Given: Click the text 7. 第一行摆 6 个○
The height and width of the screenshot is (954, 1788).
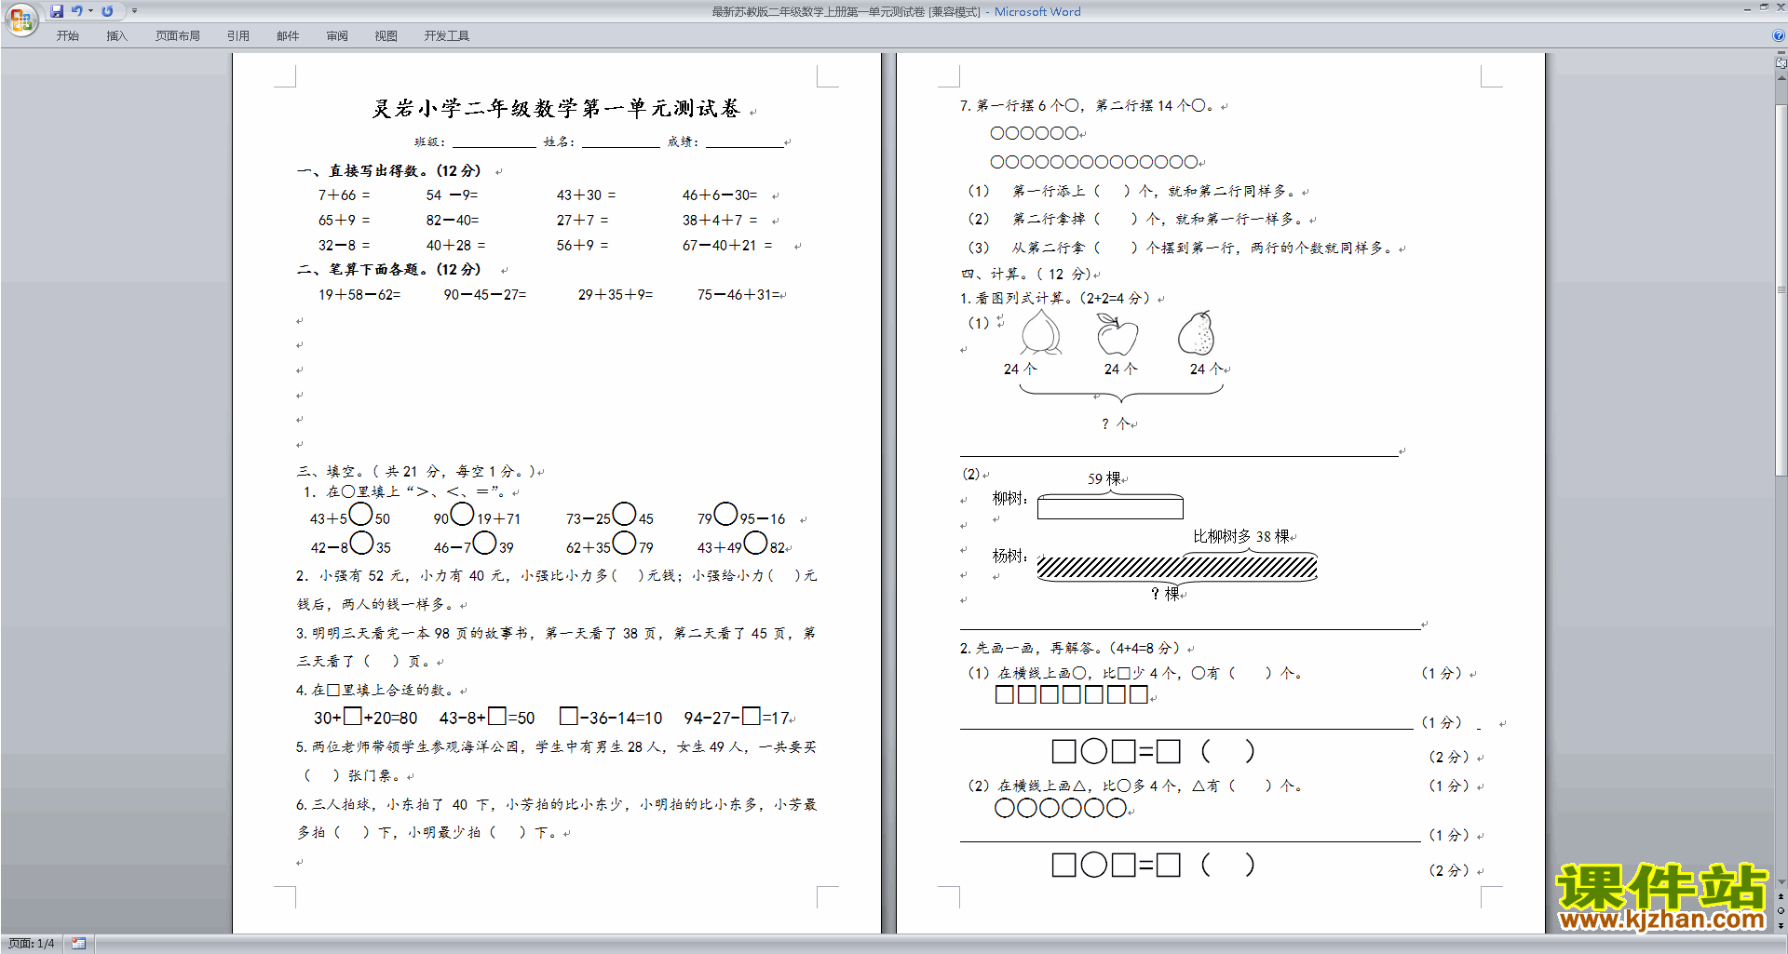Looking at the screenshot, I should point(1020,106).
